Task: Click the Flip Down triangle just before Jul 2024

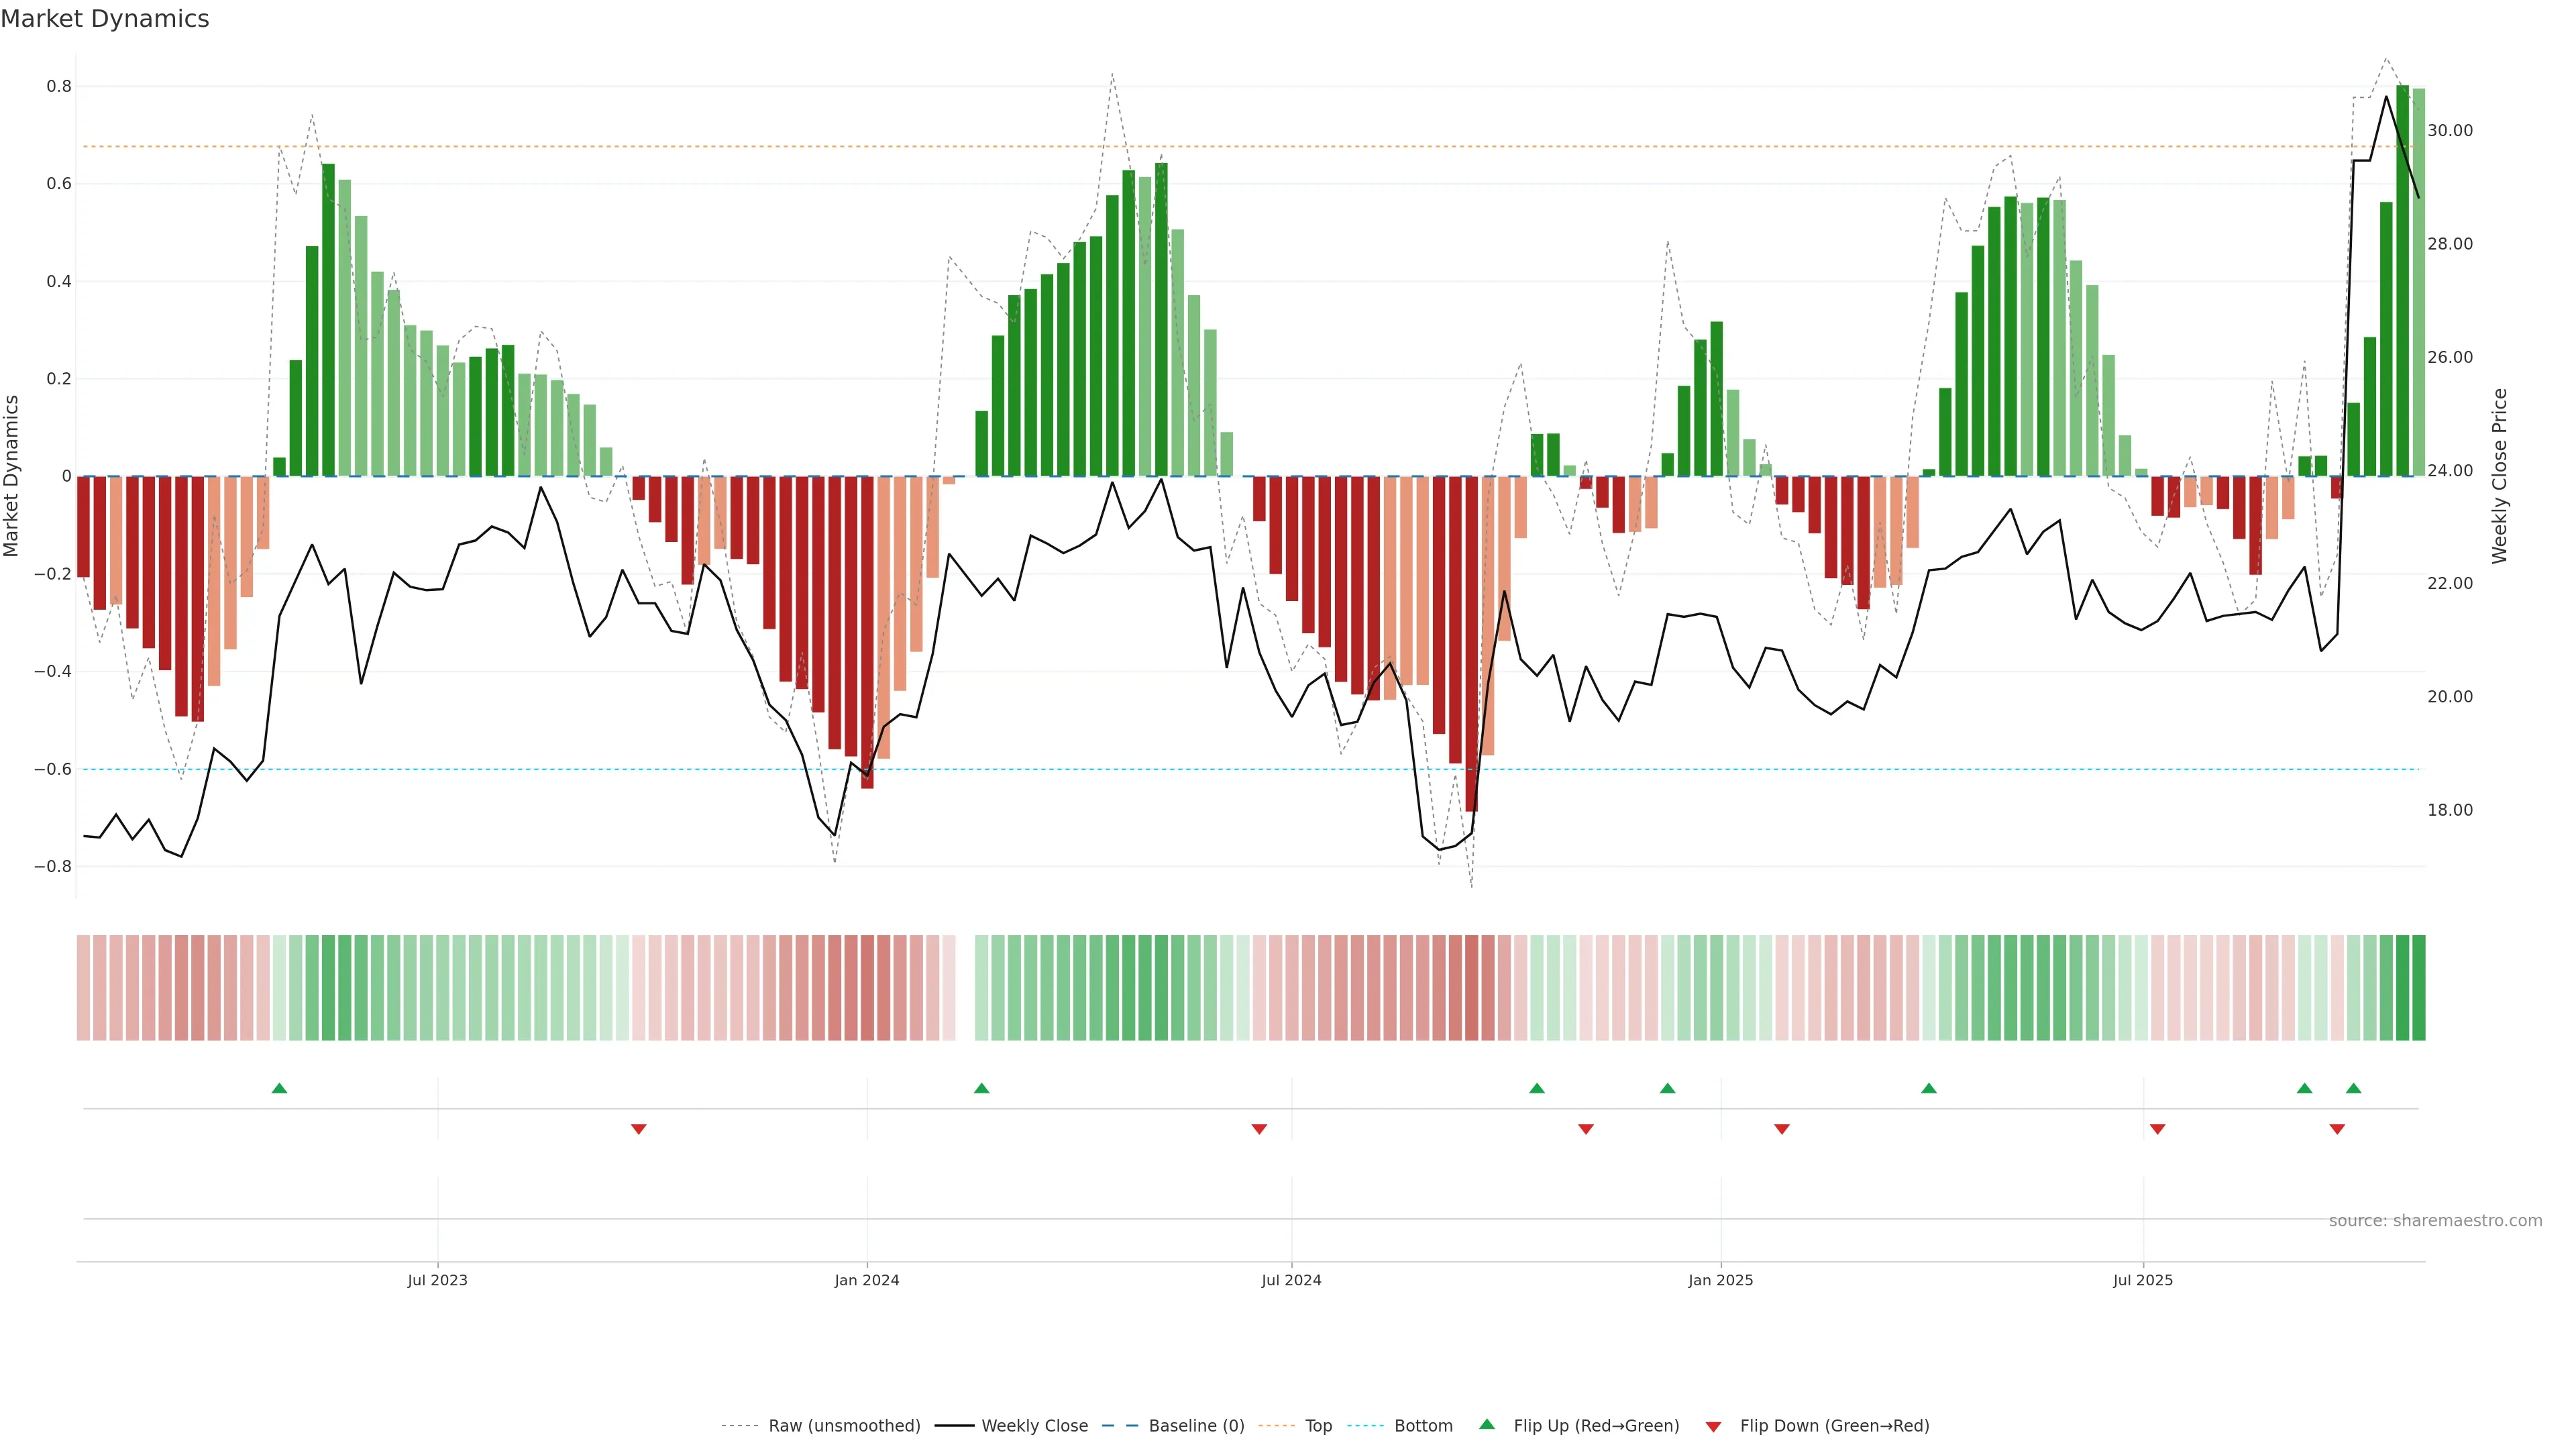Action: (x=1259, y=1129)
